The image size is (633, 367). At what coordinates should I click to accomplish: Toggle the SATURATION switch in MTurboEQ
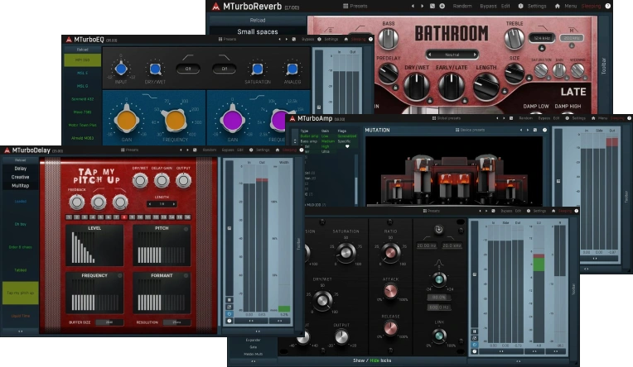coord(257,69)
